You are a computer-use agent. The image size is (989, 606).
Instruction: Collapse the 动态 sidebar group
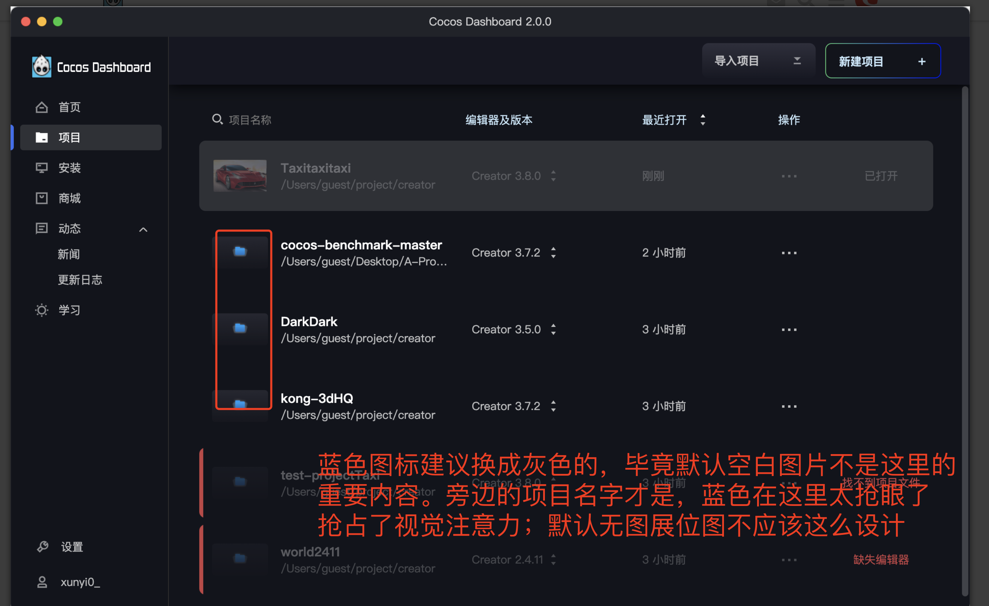(143, 229)
